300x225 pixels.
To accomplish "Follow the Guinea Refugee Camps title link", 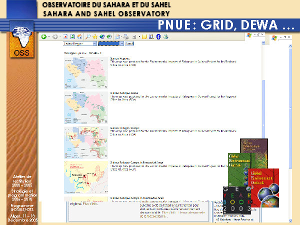I will (x=125, y=128).
